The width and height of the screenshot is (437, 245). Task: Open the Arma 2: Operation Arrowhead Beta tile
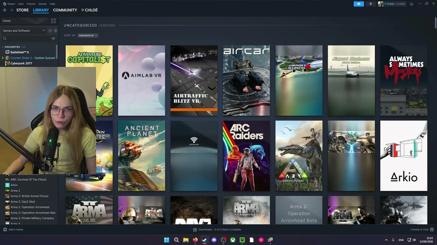click(x=299, y=210)
